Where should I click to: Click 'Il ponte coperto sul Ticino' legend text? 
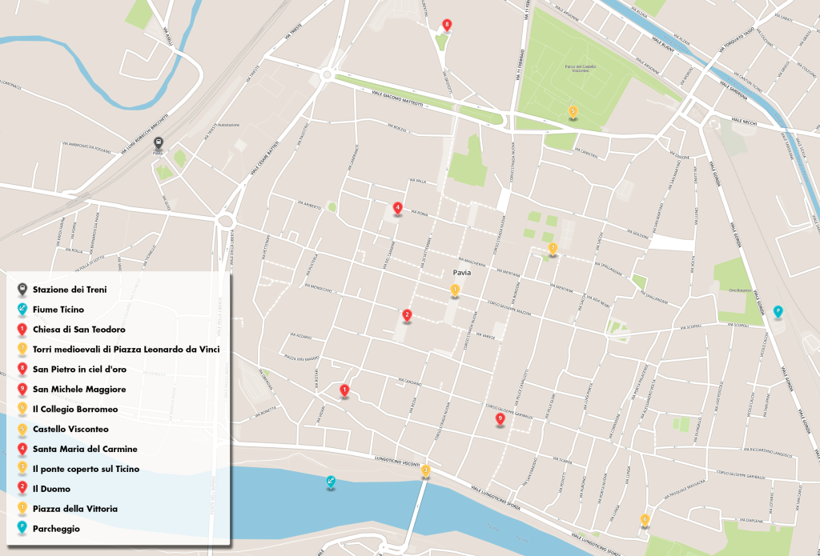86,469
